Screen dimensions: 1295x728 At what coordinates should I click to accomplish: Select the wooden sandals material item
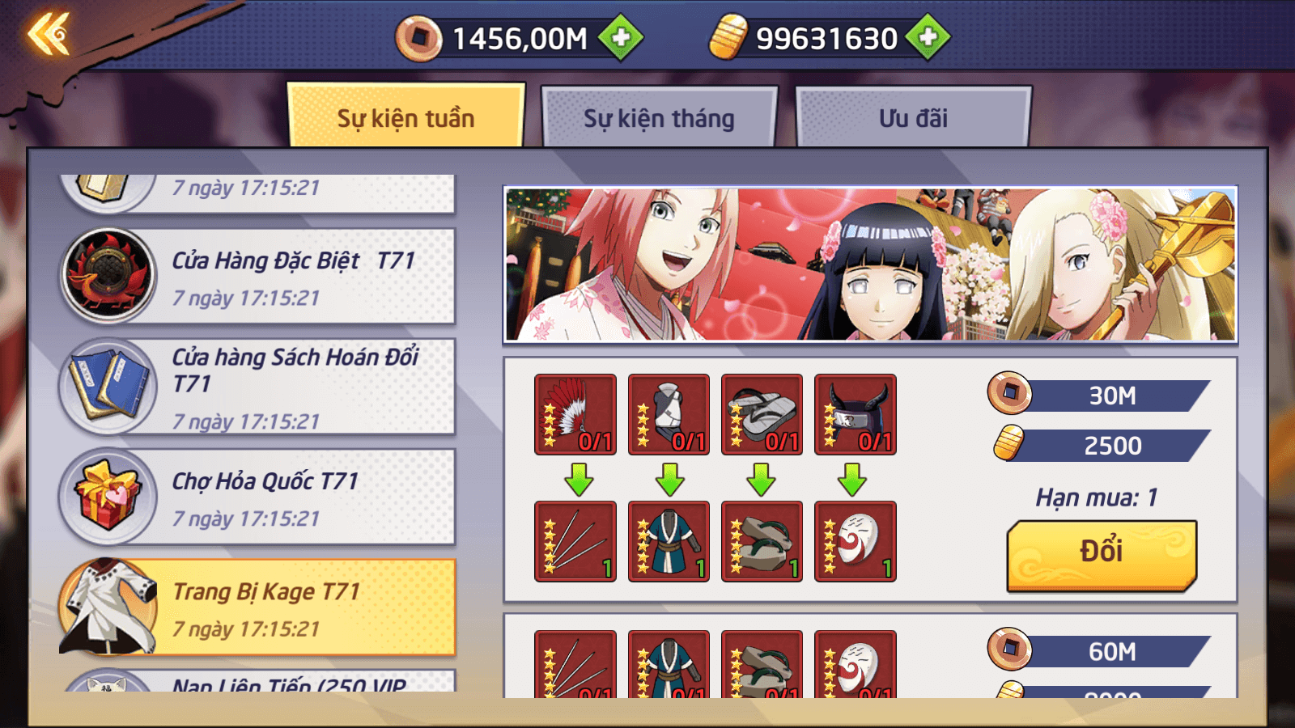762,414
